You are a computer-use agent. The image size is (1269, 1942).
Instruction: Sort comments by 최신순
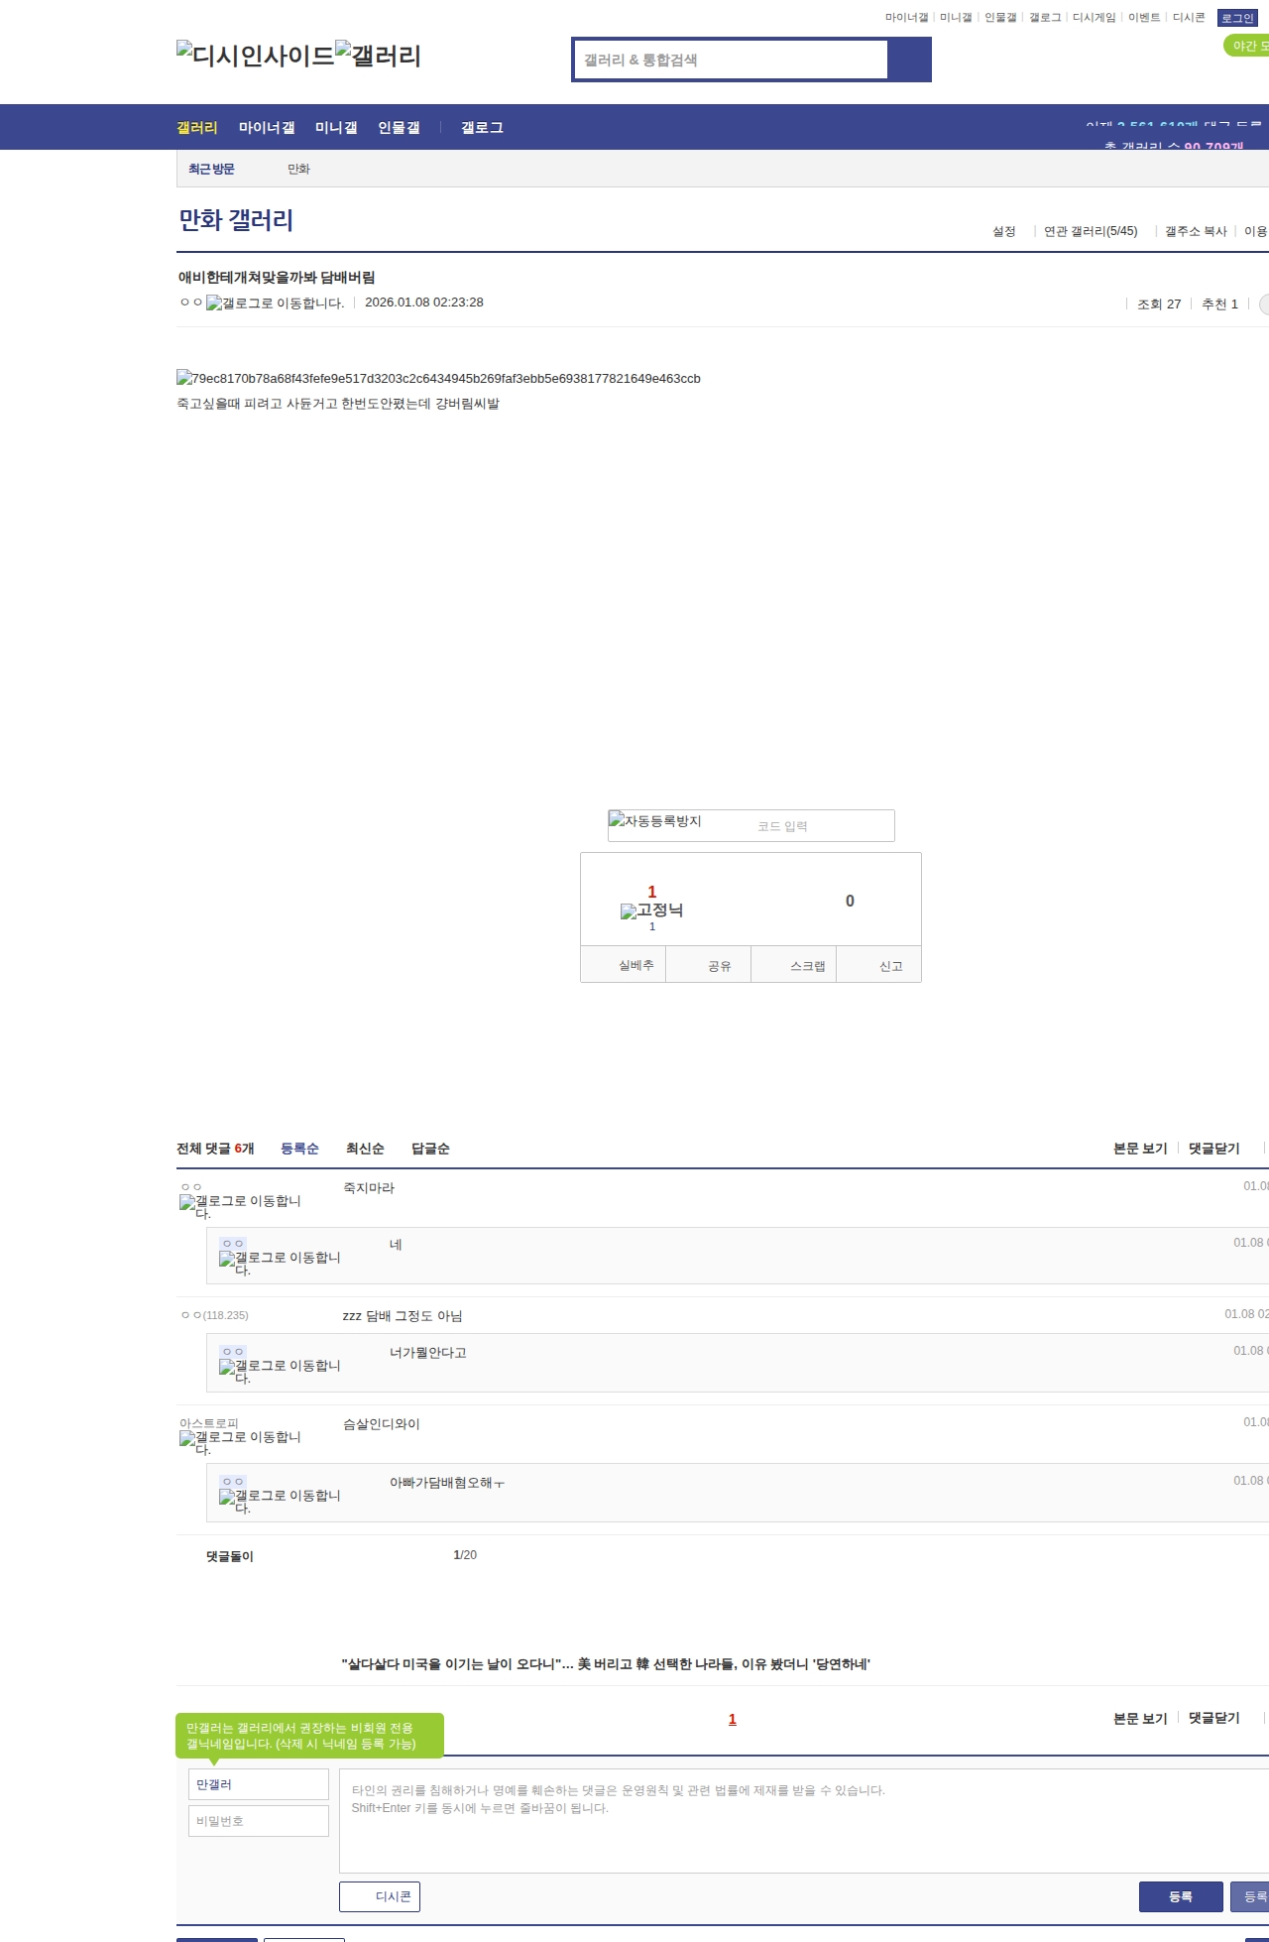pos(365,1149)
